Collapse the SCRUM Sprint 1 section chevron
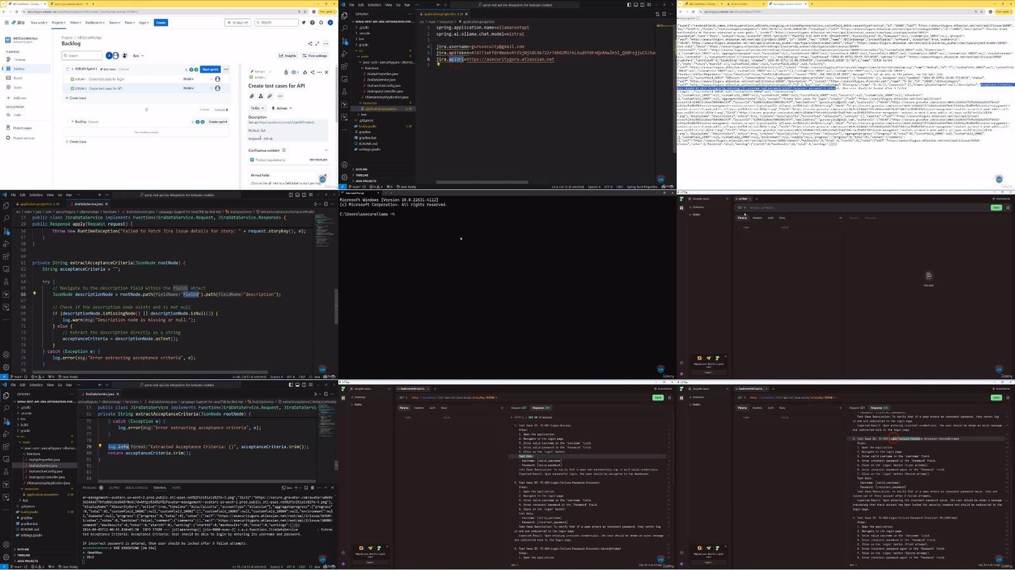The height and width of the screenshot is (570, 1015). click(x=72, y=69)
